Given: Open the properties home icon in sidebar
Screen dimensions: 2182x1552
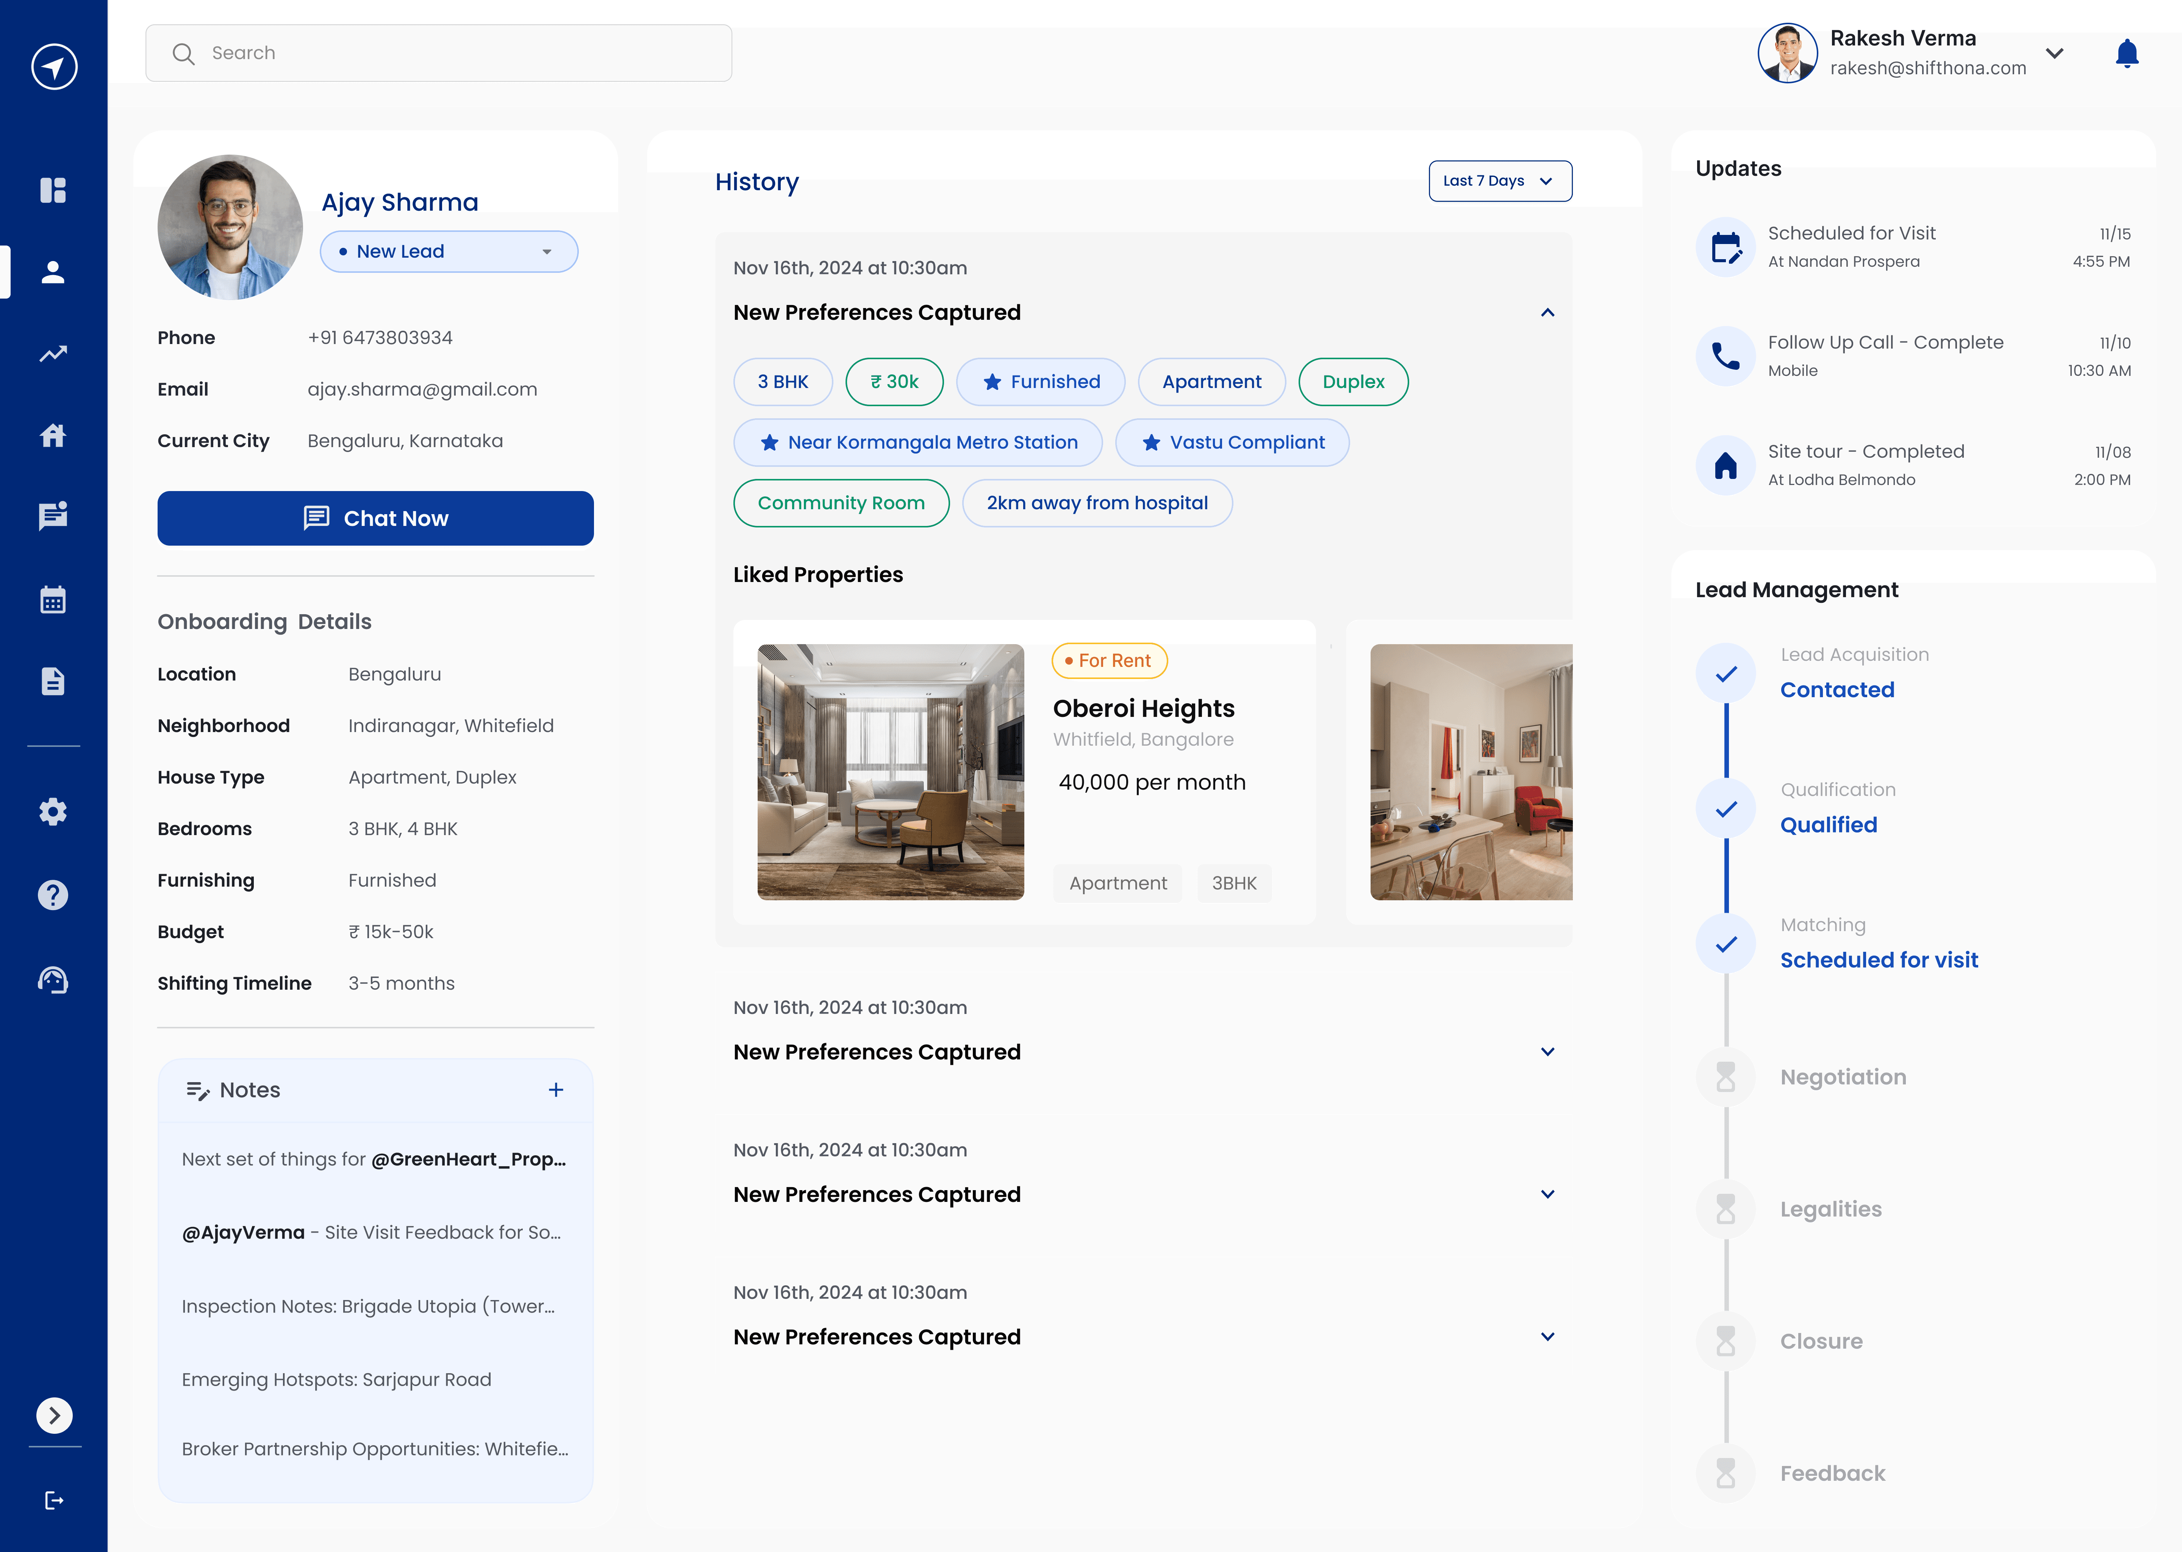Looking at the screenshot, I should (53, 436).
